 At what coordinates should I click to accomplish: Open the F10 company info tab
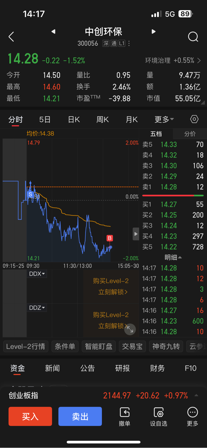(x=191, y=368)
